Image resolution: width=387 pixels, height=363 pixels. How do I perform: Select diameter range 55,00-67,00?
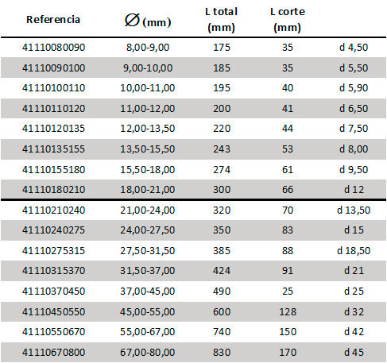[x=148, y=332]
